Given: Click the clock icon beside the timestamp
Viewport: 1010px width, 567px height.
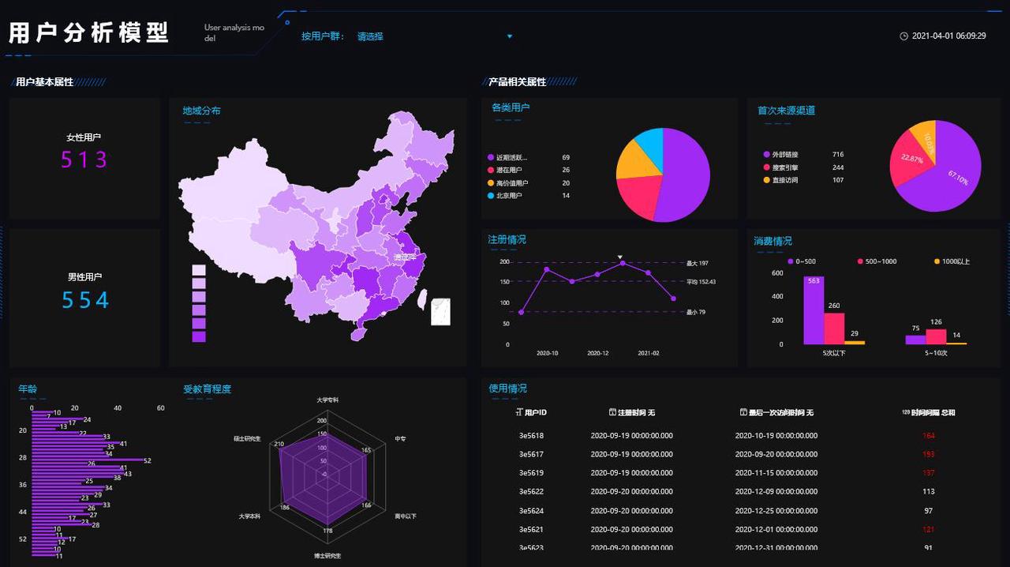Looking at the screenshot, I should (903, 36).
